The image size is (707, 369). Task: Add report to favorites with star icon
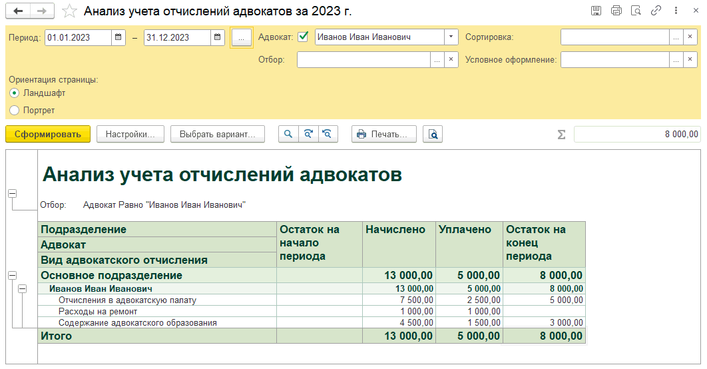(69, 11)
